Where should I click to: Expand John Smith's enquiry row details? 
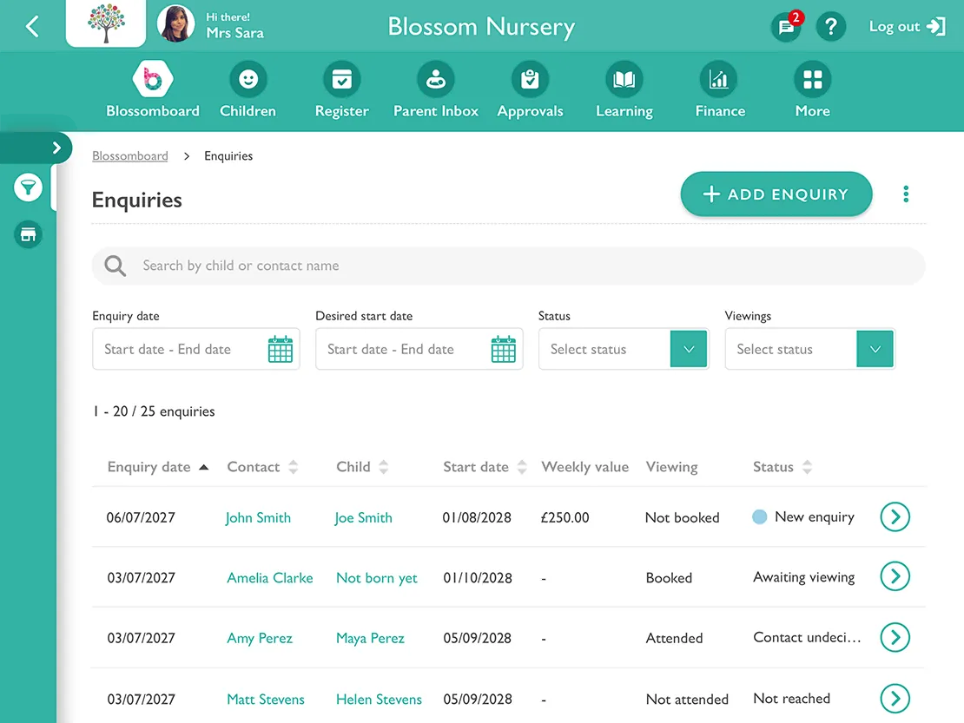click(x=895, y=516)
